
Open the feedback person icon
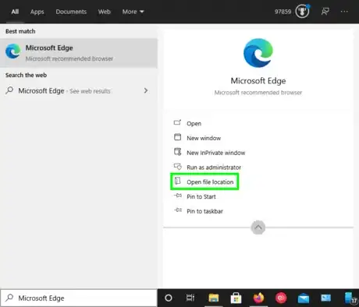pyautogui.click(x=325, y=12)
